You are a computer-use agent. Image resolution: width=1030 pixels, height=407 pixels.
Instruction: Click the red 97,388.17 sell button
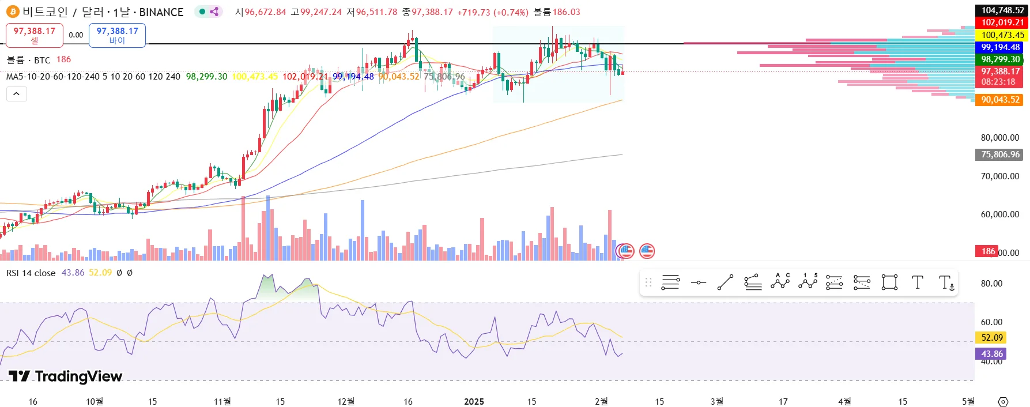point(35,35)
